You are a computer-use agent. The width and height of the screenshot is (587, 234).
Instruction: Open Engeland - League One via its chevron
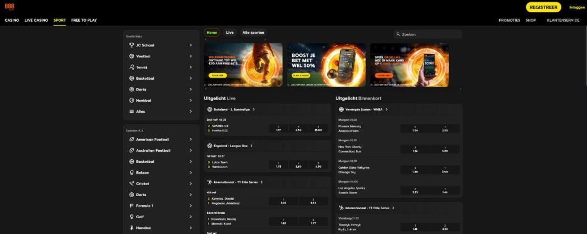pos(251,146)
